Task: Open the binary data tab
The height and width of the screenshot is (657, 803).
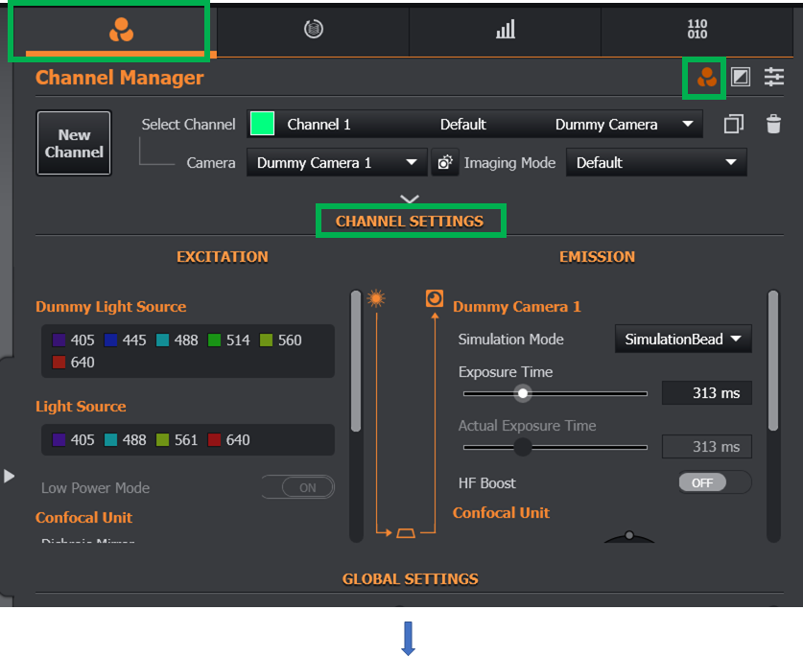Action: pyautogui.click(x=697, y=30)
